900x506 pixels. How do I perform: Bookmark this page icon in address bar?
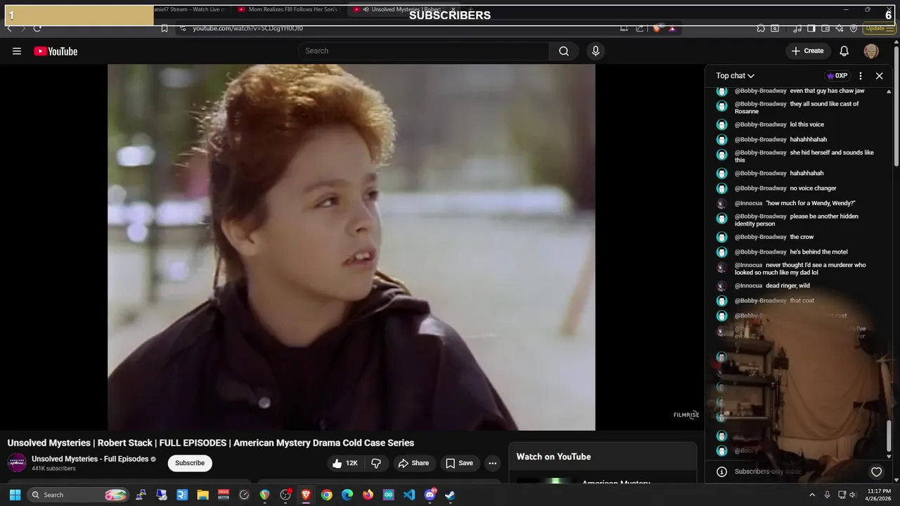tap(164, 29)
